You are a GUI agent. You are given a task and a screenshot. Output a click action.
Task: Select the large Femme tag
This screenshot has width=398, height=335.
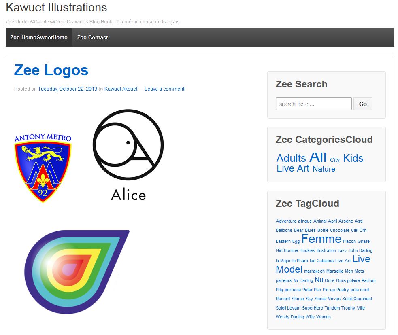click(x=321, y=239)
